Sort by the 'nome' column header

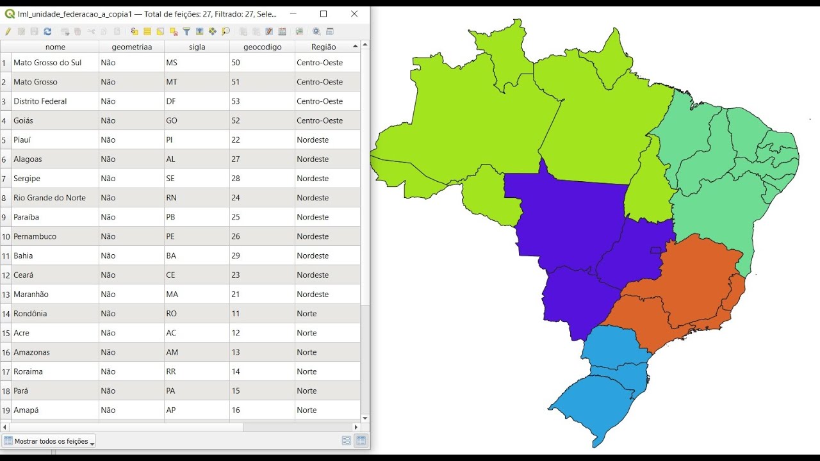click(x=55, y=47)
